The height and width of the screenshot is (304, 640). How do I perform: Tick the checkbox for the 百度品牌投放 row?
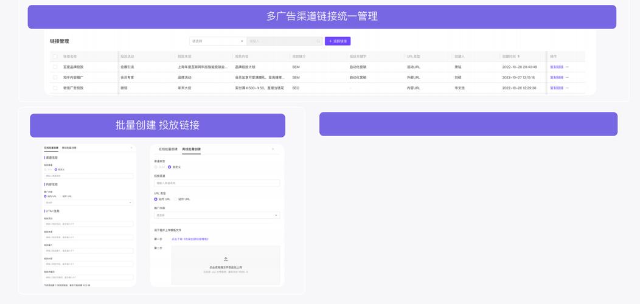tap(55, 67)
